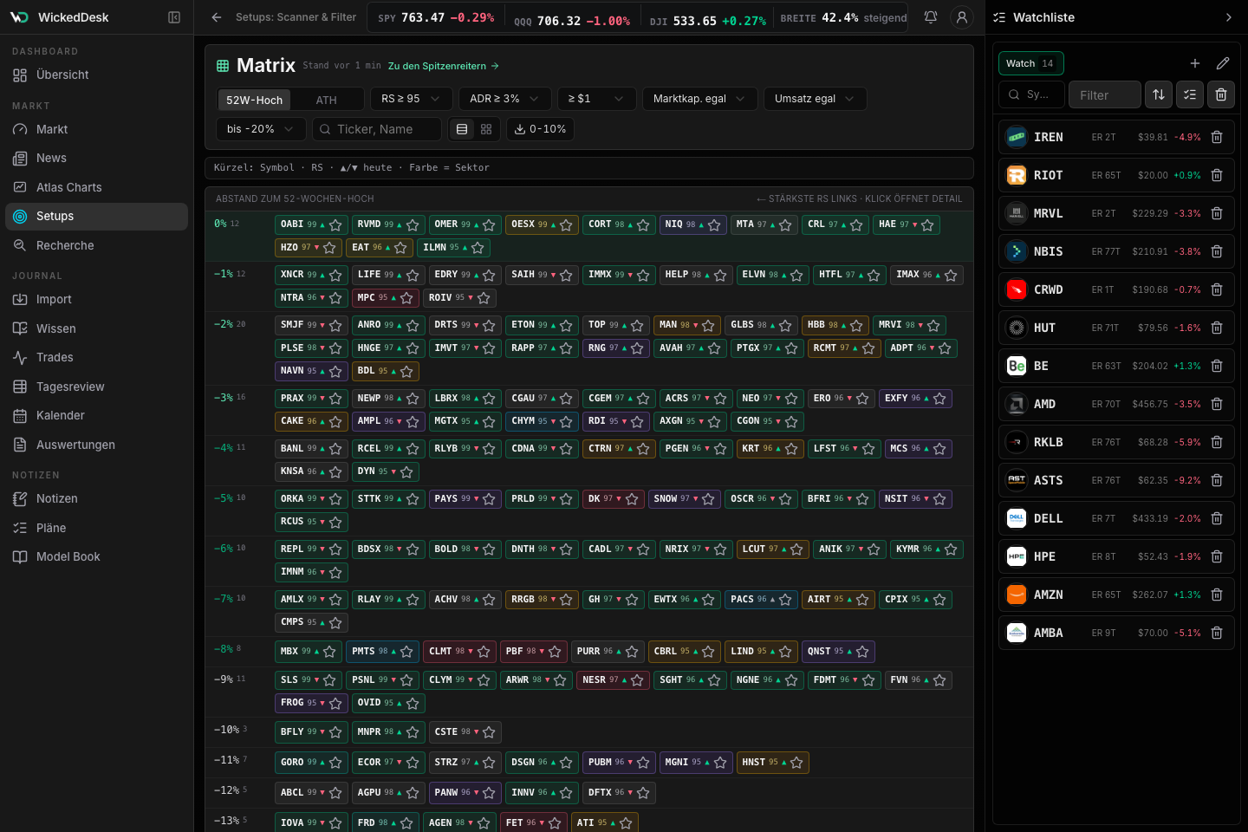Star the OABI ticker chip

tap(335, 225)
